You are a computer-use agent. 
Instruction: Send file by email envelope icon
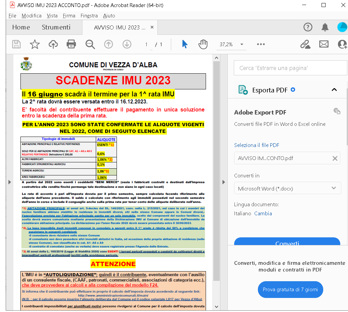click(324, 44)
